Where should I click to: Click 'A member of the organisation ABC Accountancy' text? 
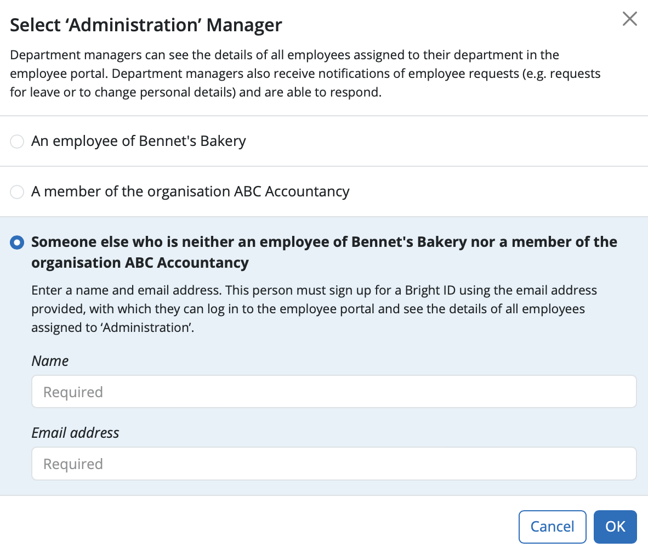[191, 191]
